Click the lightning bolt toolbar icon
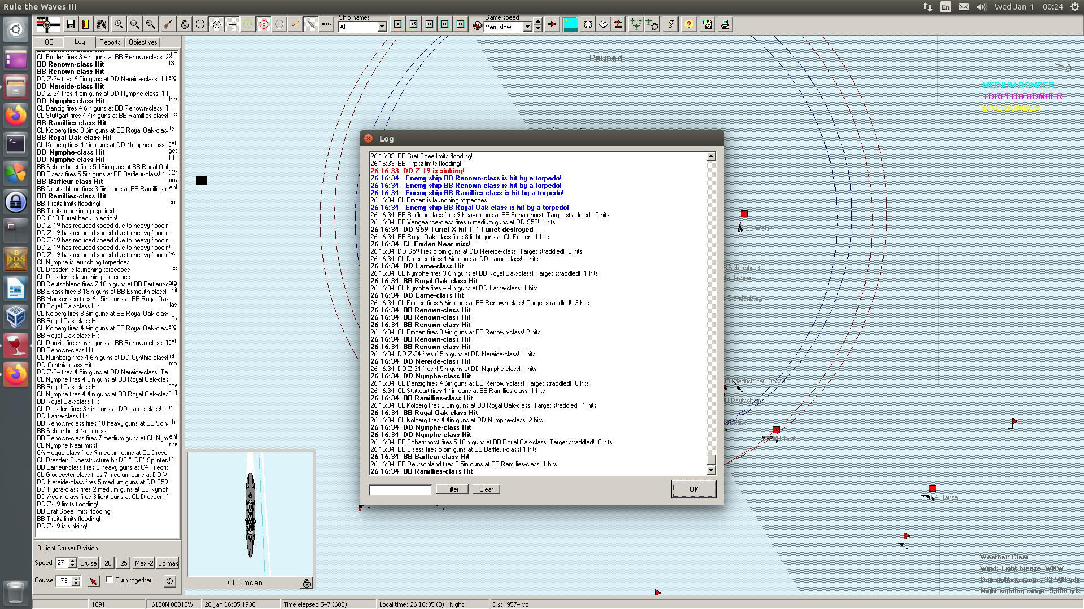Viewport: 1084px width, 609px height. click(671, 24)
